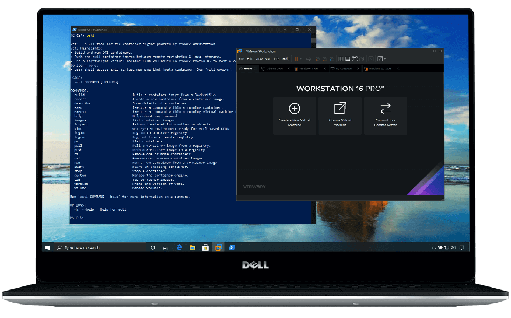This screenshot has height=318, width=511.
Task: Select the Home tab in VMware Workstation
Action: (x=249, y=69)
